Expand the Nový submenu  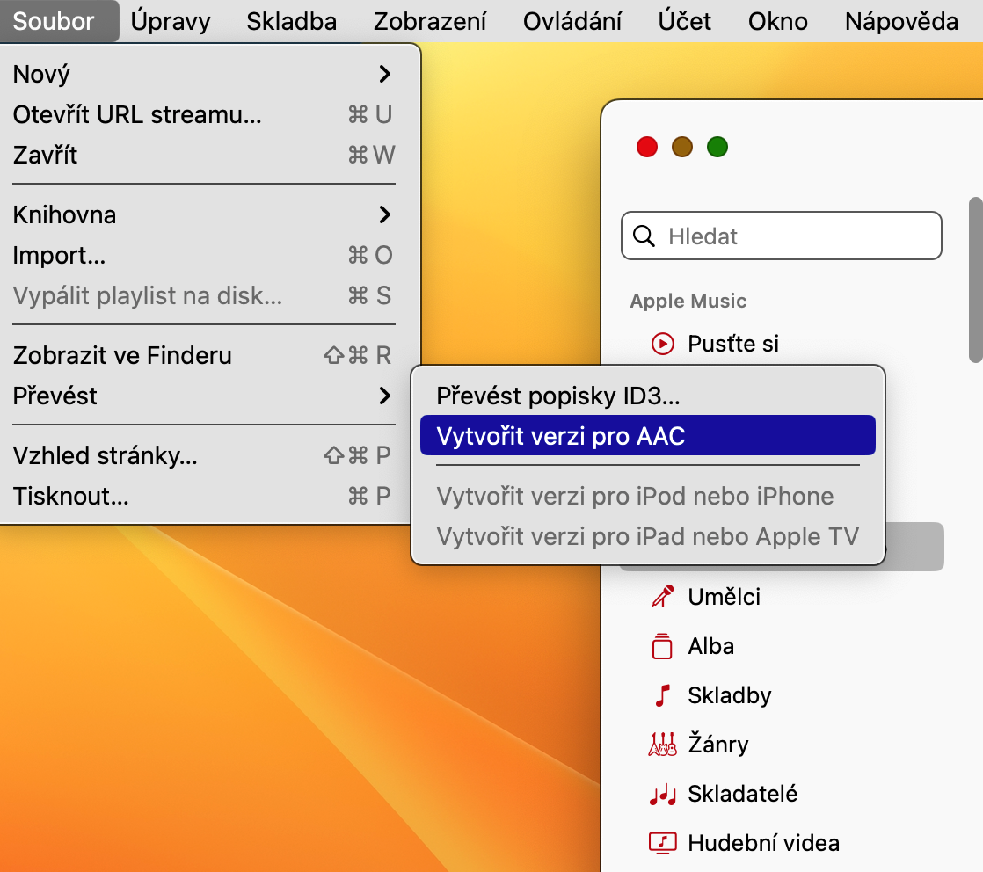point(384,74)
